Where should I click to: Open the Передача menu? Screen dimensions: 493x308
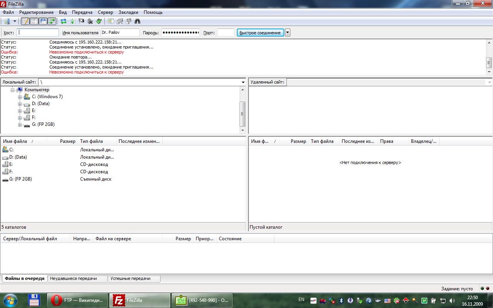coord(82,12)
